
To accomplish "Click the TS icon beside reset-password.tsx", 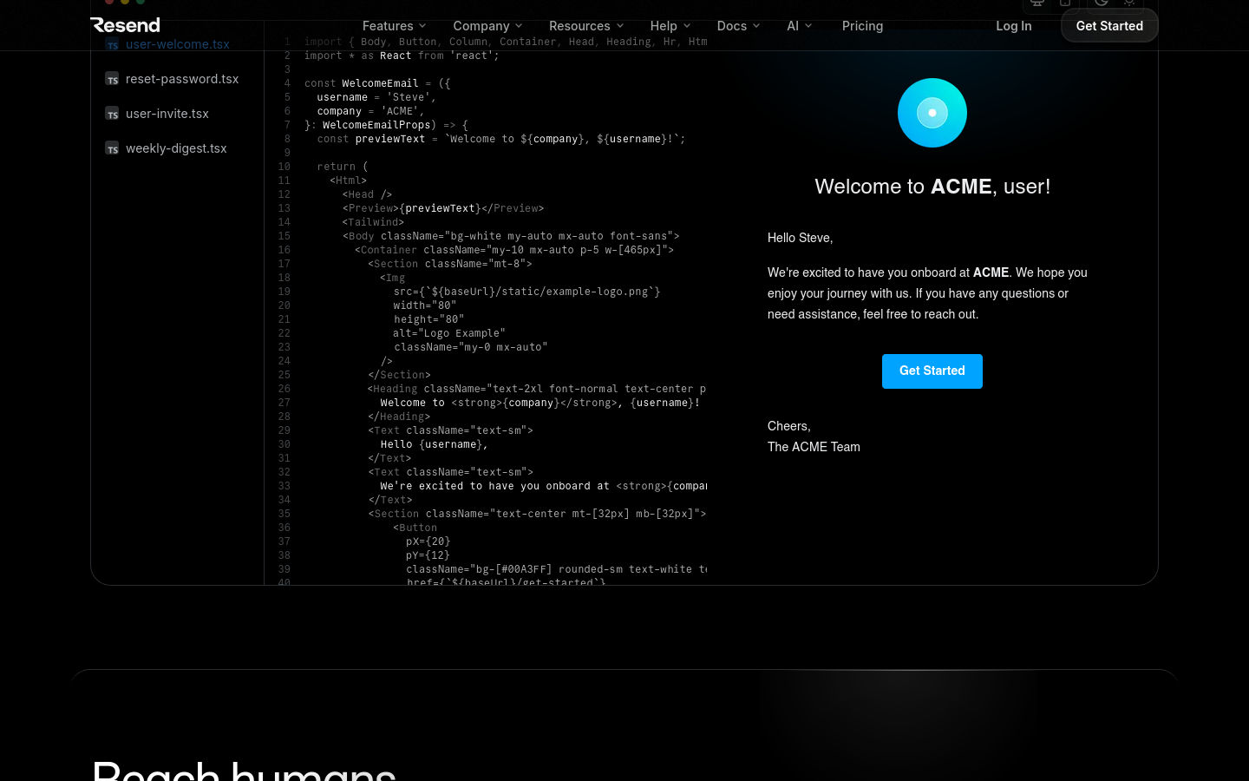I will tap(113, 79).
